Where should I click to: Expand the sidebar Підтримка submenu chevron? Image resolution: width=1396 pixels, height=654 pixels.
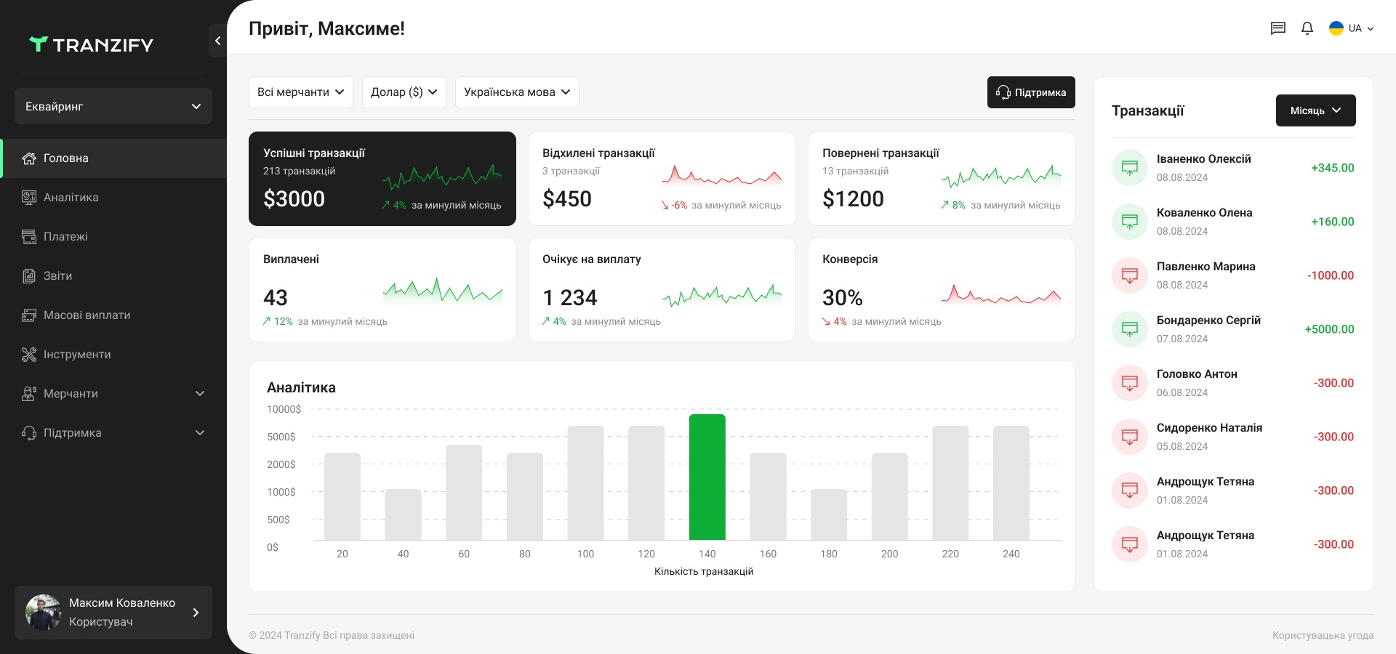[200, 433]
